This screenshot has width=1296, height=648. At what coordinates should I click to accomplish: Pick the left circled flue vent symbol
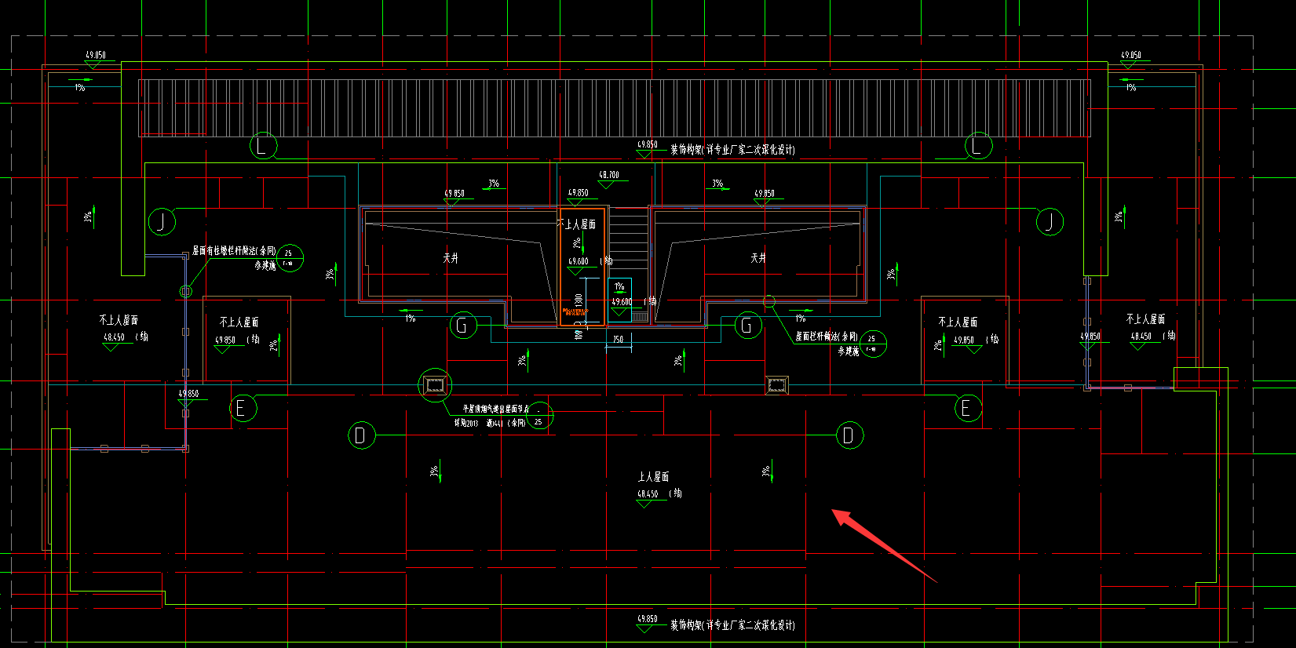coord(436,385)
